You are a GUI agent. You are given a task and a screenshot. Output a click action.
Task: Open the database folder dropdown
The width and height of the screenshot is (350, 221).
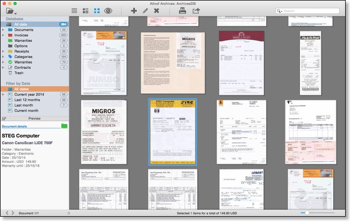(11, 11)
